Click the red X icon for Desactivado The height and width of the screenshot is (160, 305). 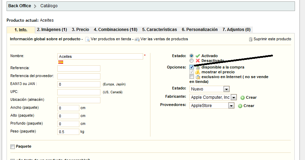click(x=198, y=61)
